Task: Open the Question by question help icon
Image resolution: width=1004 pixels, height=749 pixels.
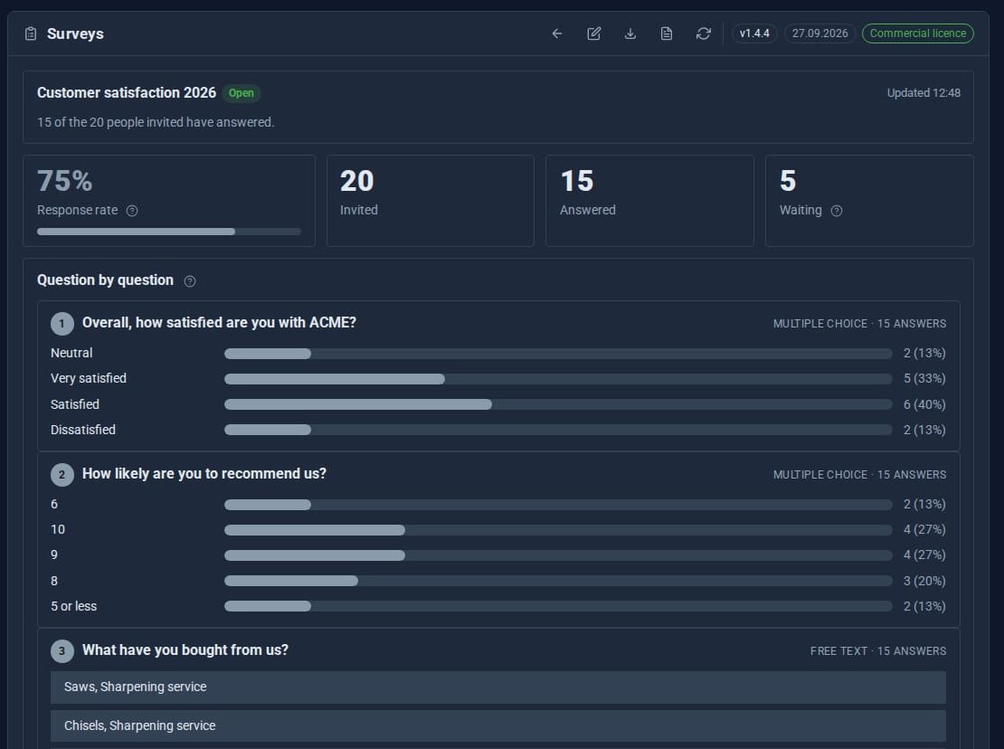Action: point(190,281)
